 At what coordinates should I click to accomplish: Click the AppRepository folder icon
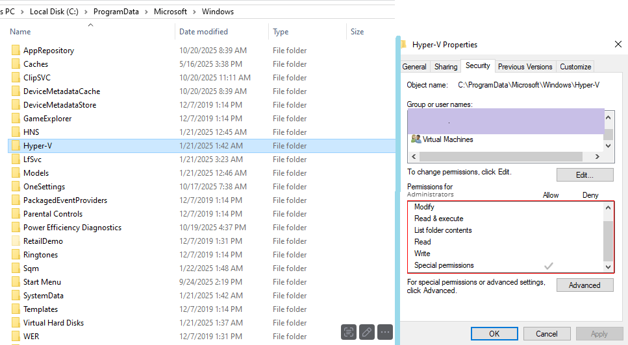tap(16, 51)
